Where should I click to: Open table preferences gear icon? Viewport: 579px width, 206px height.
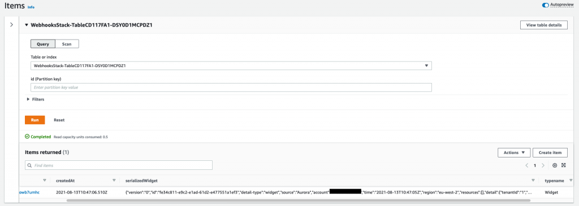point(555,165)
